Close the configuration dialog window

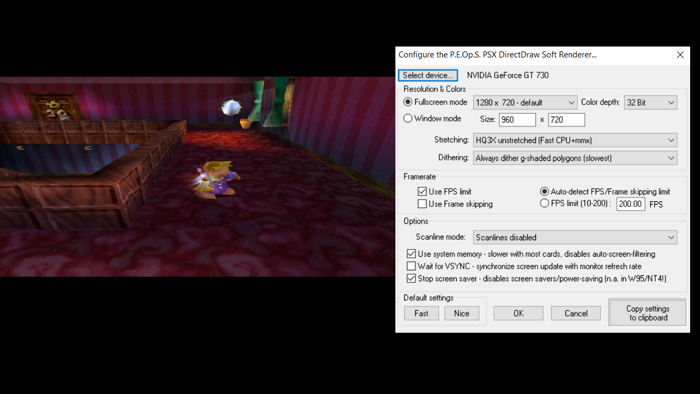pyautogui.click(x=680, y=55)
